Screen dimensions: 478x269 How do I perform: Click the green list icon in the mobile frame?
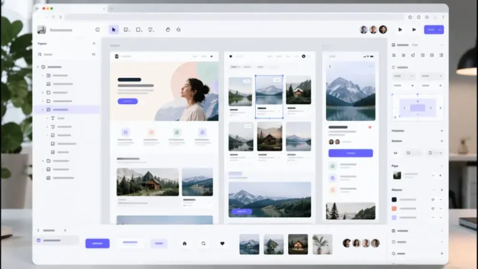coord(332,166)
